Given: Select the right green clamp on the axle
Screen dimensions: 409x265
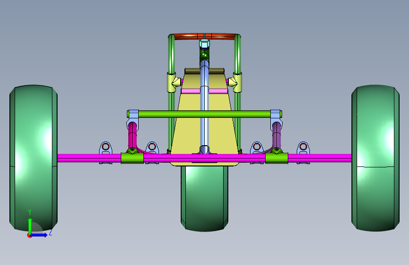Looking at the screenshot, I should tap(276, 158).
